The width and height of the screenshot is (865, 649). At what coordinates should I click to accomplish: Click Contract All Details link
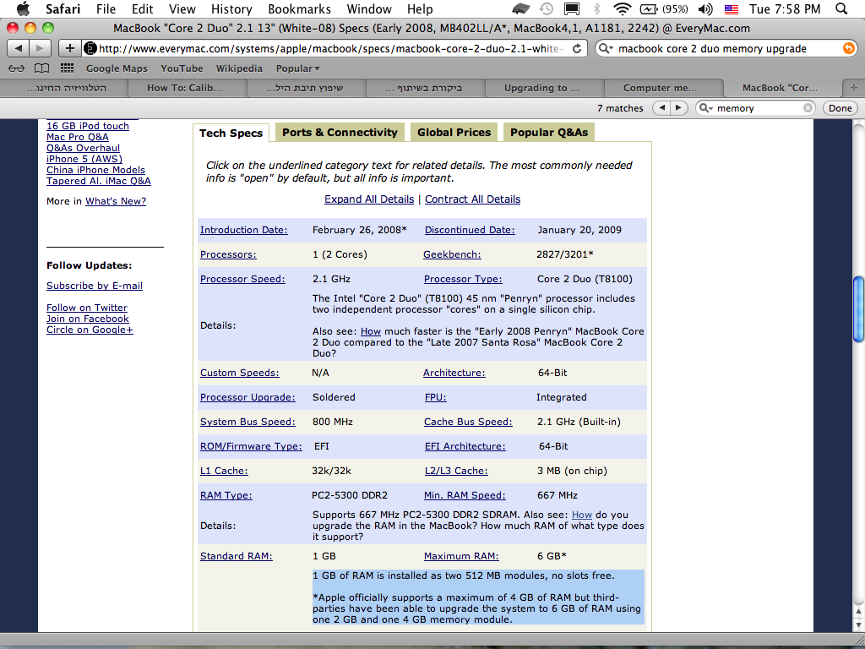(472, 199)
